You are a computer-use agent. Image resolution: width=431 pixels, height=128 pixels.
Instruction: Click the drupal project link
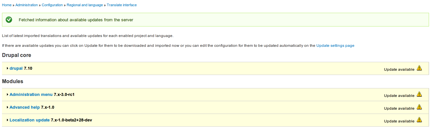point(16,68)
